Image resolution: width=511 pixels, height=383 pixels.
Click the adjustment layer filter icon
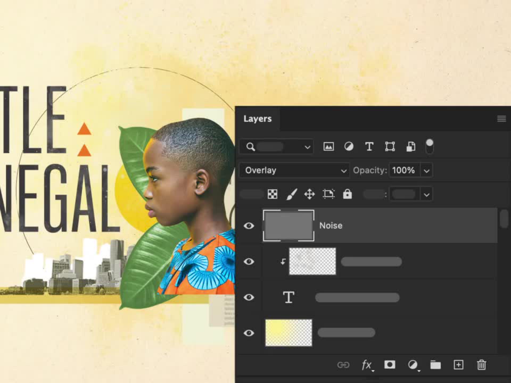[x=349, y=147]
